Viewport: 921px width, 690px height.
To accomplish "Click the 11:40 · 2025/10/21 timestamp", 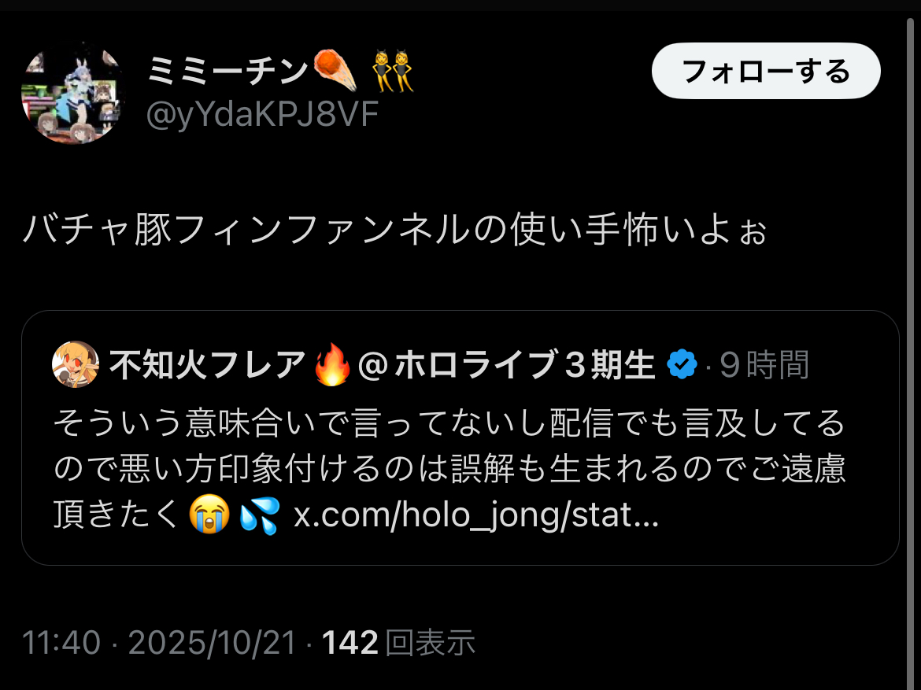I will tap(158, 643).
